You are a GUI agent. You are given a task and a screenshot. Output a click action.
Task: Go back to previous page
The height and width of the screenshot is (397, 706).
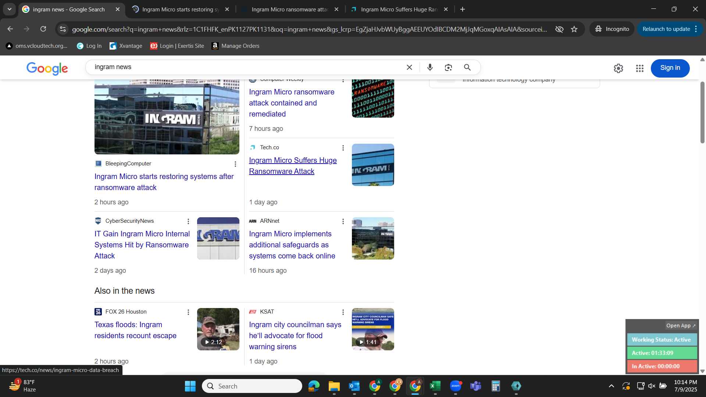pos(10,29)
